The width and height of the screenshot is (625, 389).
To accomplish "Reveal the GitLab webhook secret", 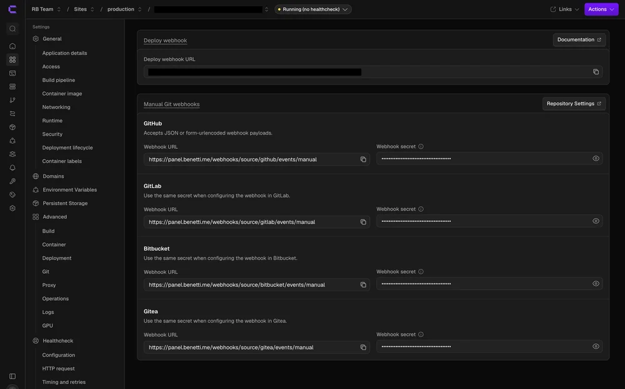I will pyautogui.click(x=596, y=221).
